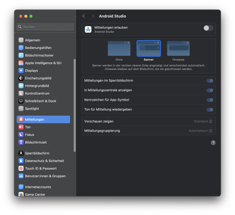Click the Erscheinungsbild icon
235x215 pixels.
tap(21, 78)
